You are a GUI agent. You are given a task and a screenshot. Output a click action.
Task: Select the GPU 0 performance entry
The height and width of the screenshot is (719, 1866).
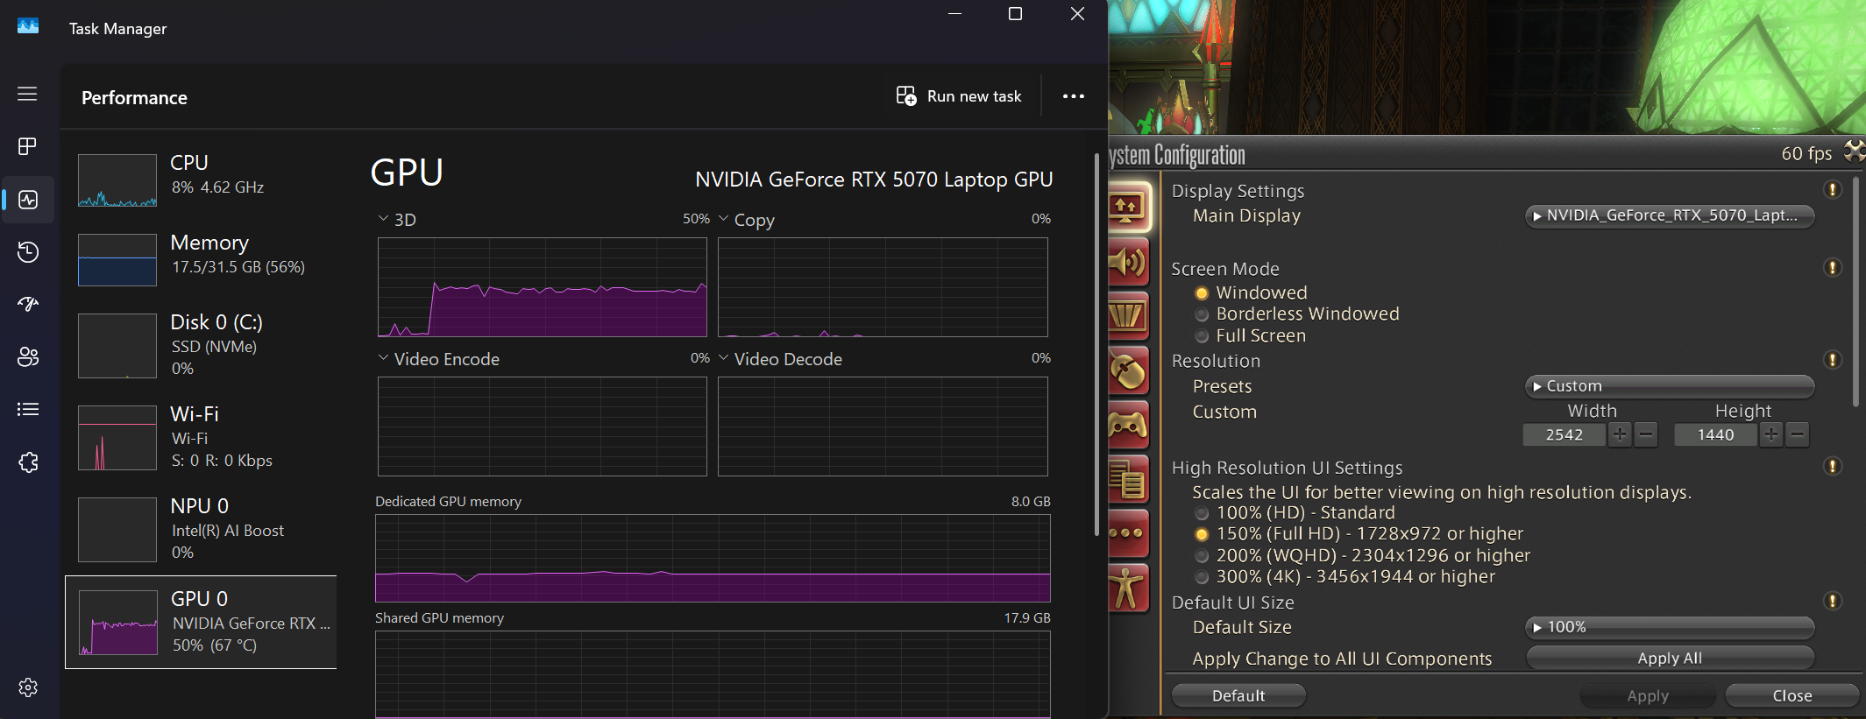pos(202,622)
